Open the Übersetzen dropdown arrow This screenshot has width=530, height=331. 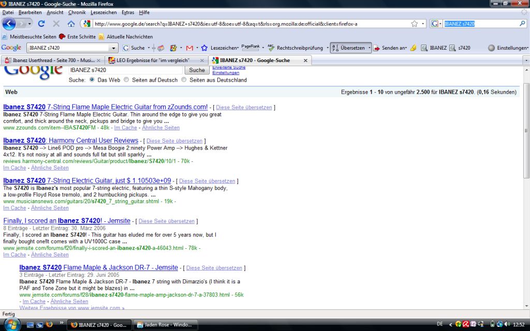tap(370, 48)
